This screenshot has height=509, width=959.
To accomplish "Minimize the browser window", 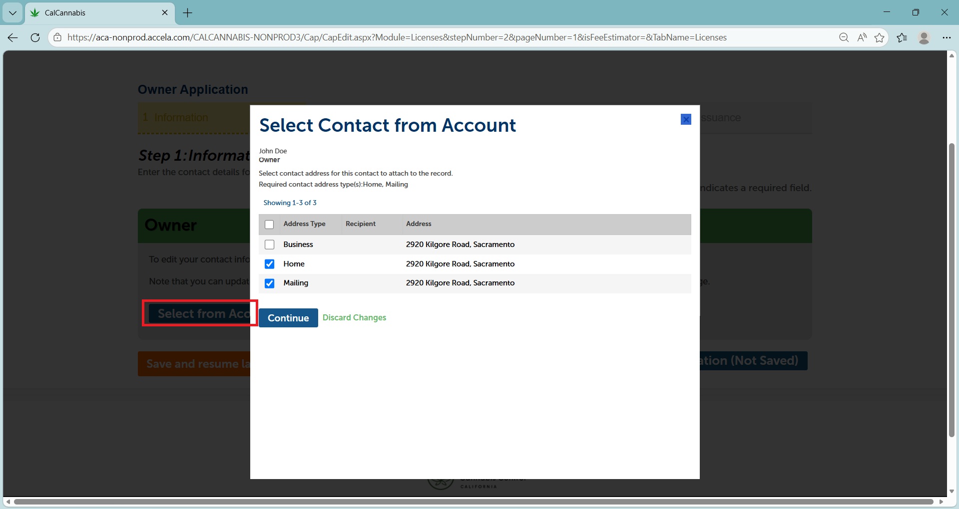I will point(887,12).
